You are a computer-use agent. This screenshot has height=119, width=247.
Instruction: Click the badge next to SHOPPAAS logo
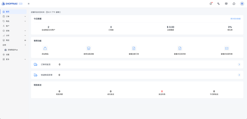21,4
